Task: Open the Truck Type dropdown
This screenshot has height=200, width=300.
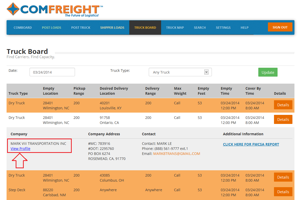Action: tap(180, 72)
